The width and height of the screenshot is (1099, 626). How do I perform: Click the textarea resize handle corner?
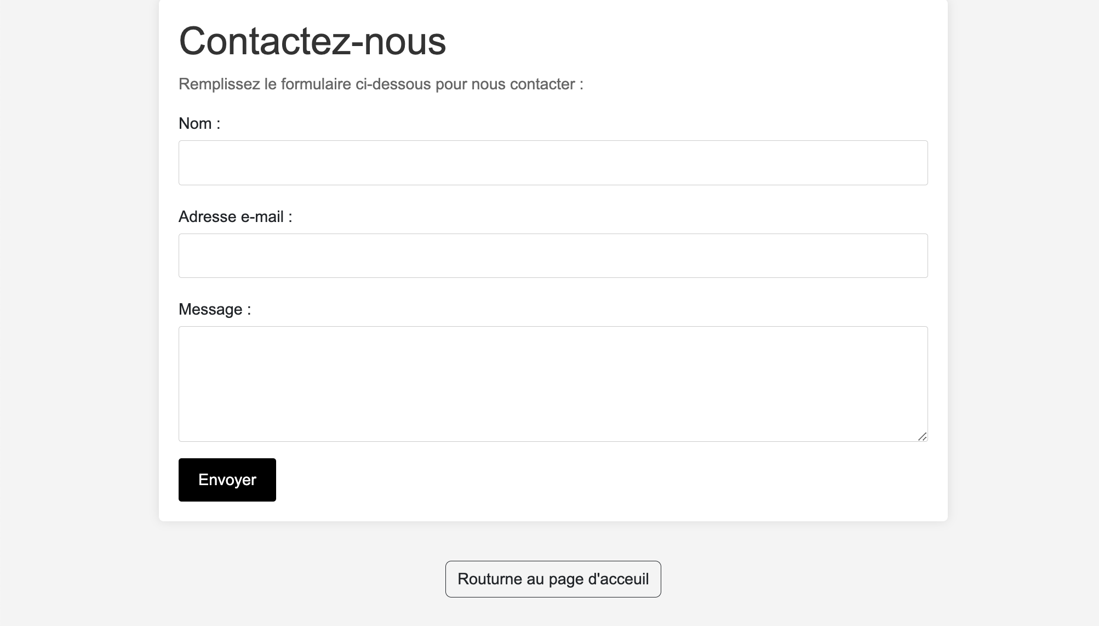[923, 436]
